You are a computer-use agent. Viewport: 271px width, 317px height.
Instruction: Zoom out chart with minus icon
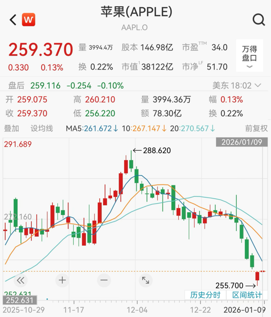(x=104, y=280)
